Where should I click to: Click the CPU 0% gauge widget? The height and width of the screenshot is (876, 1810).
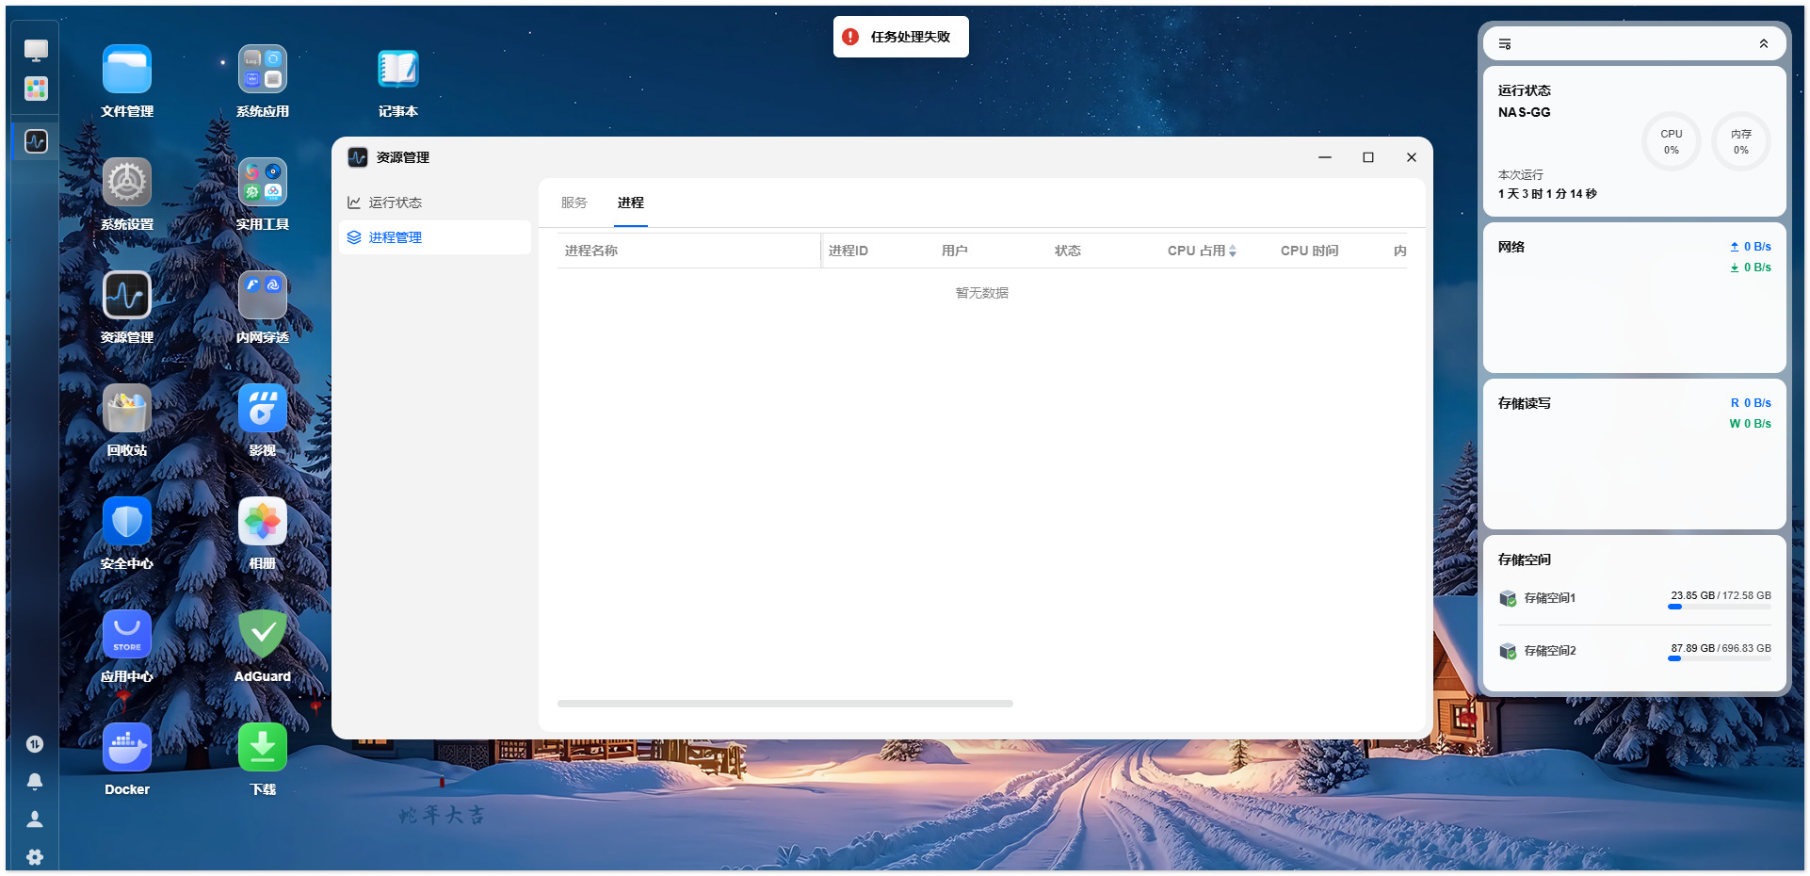1672,142
